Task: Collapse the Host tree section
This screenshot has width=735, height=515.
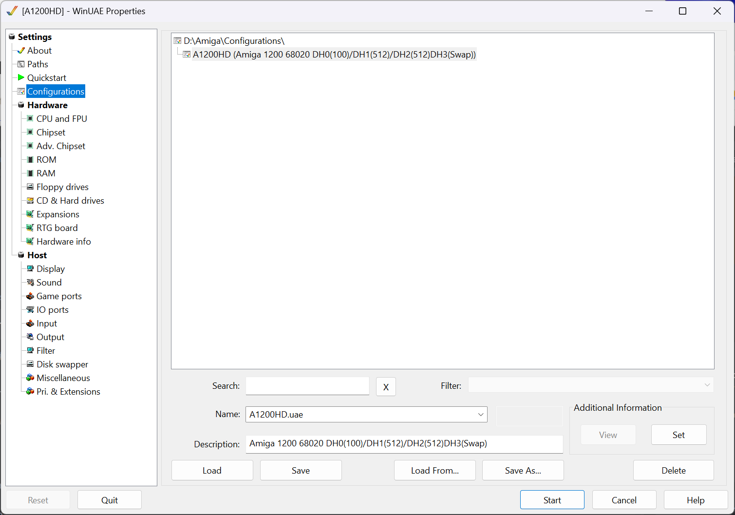Action: pos(21,255)
